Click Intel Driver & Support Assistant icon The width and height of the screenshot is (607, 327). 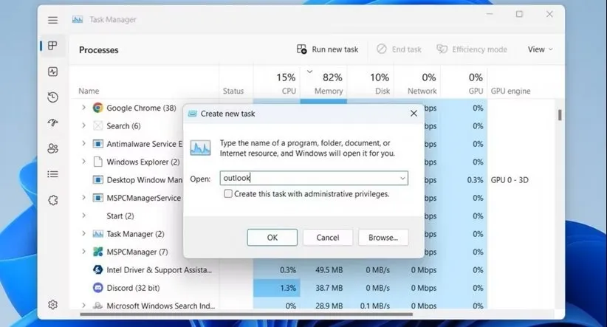[98, 269]
